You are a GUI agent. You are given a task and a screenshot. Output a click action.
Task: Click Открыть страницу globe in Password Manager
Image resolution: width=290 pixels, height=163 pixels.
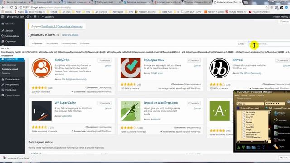pos(276,114)
